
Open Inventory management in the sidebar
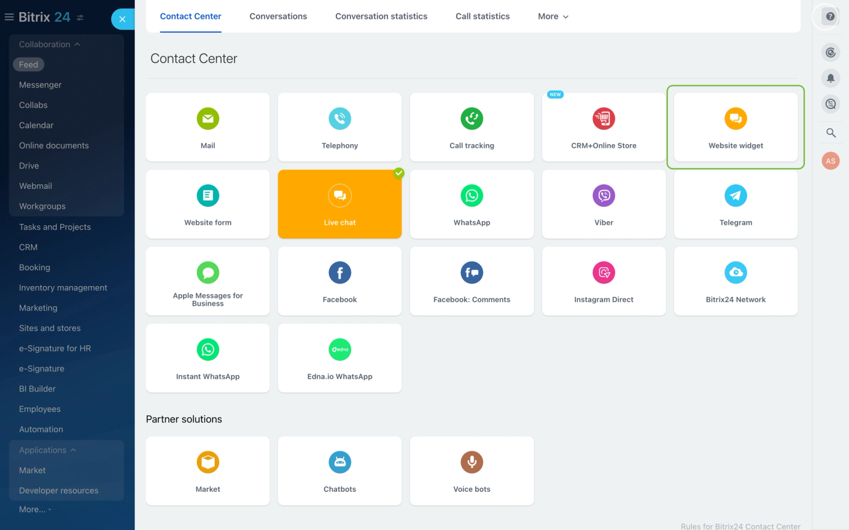pyautogui.click(x=63, y=288)
